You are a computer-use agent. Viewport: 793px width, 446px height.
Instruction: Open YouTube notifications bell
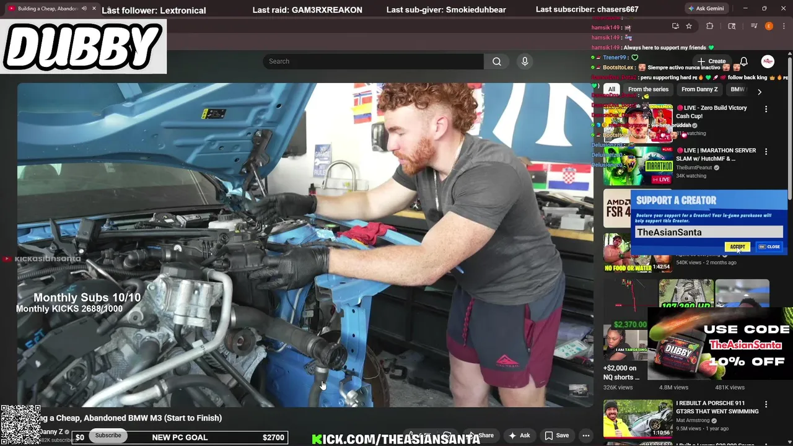click(743, 61)
